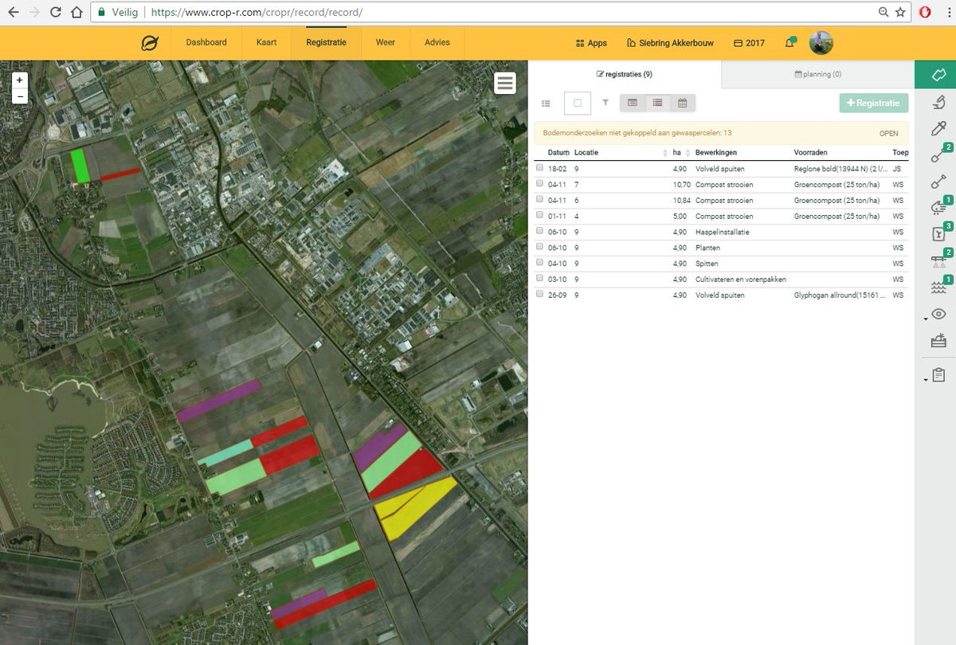The width and height of the screenshot is (956, 645).
Task: Go to browser home page
Action: click(x=76, y=12)
